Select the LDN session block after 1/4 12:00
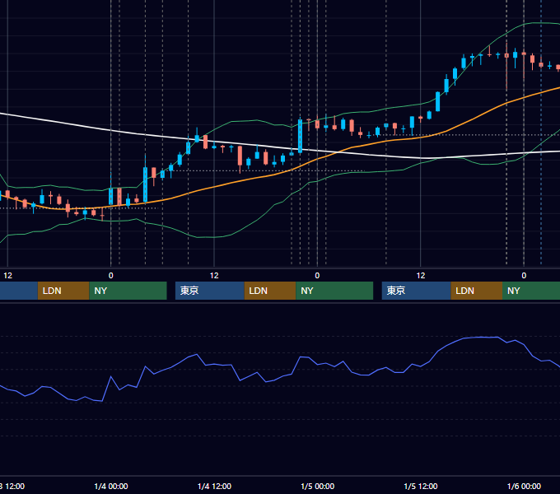Screen dimensions: 560x494 (270, 291)
